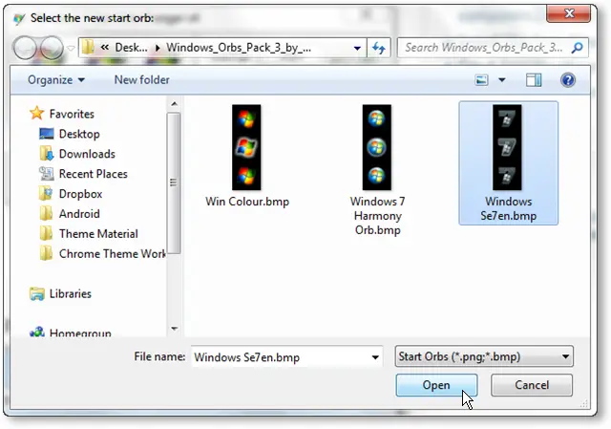Open Recent Places in Favorites
Image resolution: width=611 pixels, height=429 pixels.
[94, 174]
